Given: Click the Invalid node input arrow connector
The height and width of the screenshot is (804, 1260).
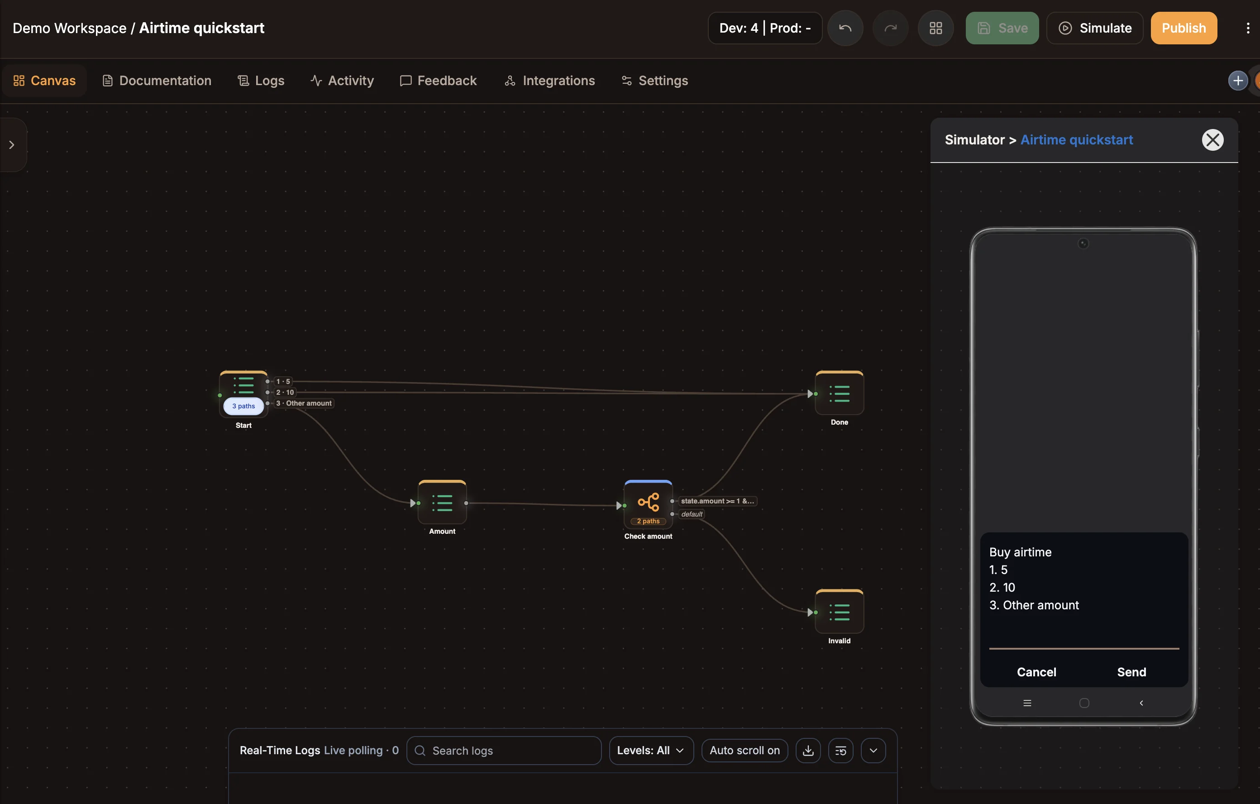Looking at the screenshot, I should coord(811,613).
